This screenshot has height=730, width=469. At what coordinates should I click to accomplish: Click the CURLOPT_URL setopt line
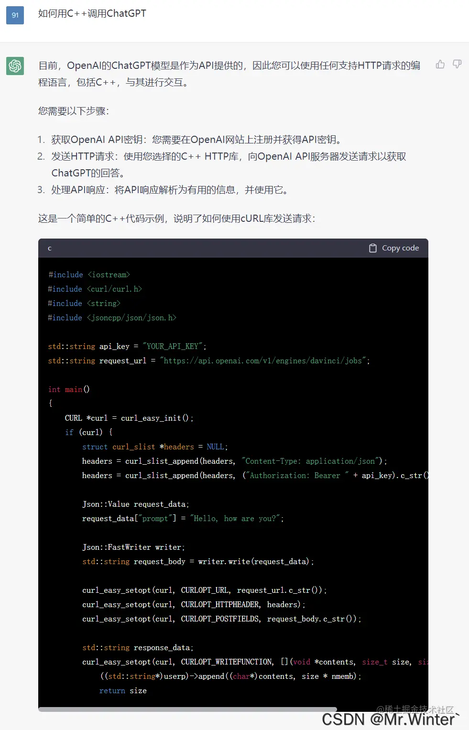[204, 590]
